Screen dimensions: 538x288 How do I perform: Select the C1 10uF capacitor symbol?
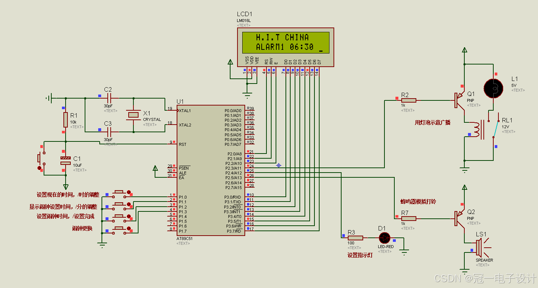click(x=66, y=160)
